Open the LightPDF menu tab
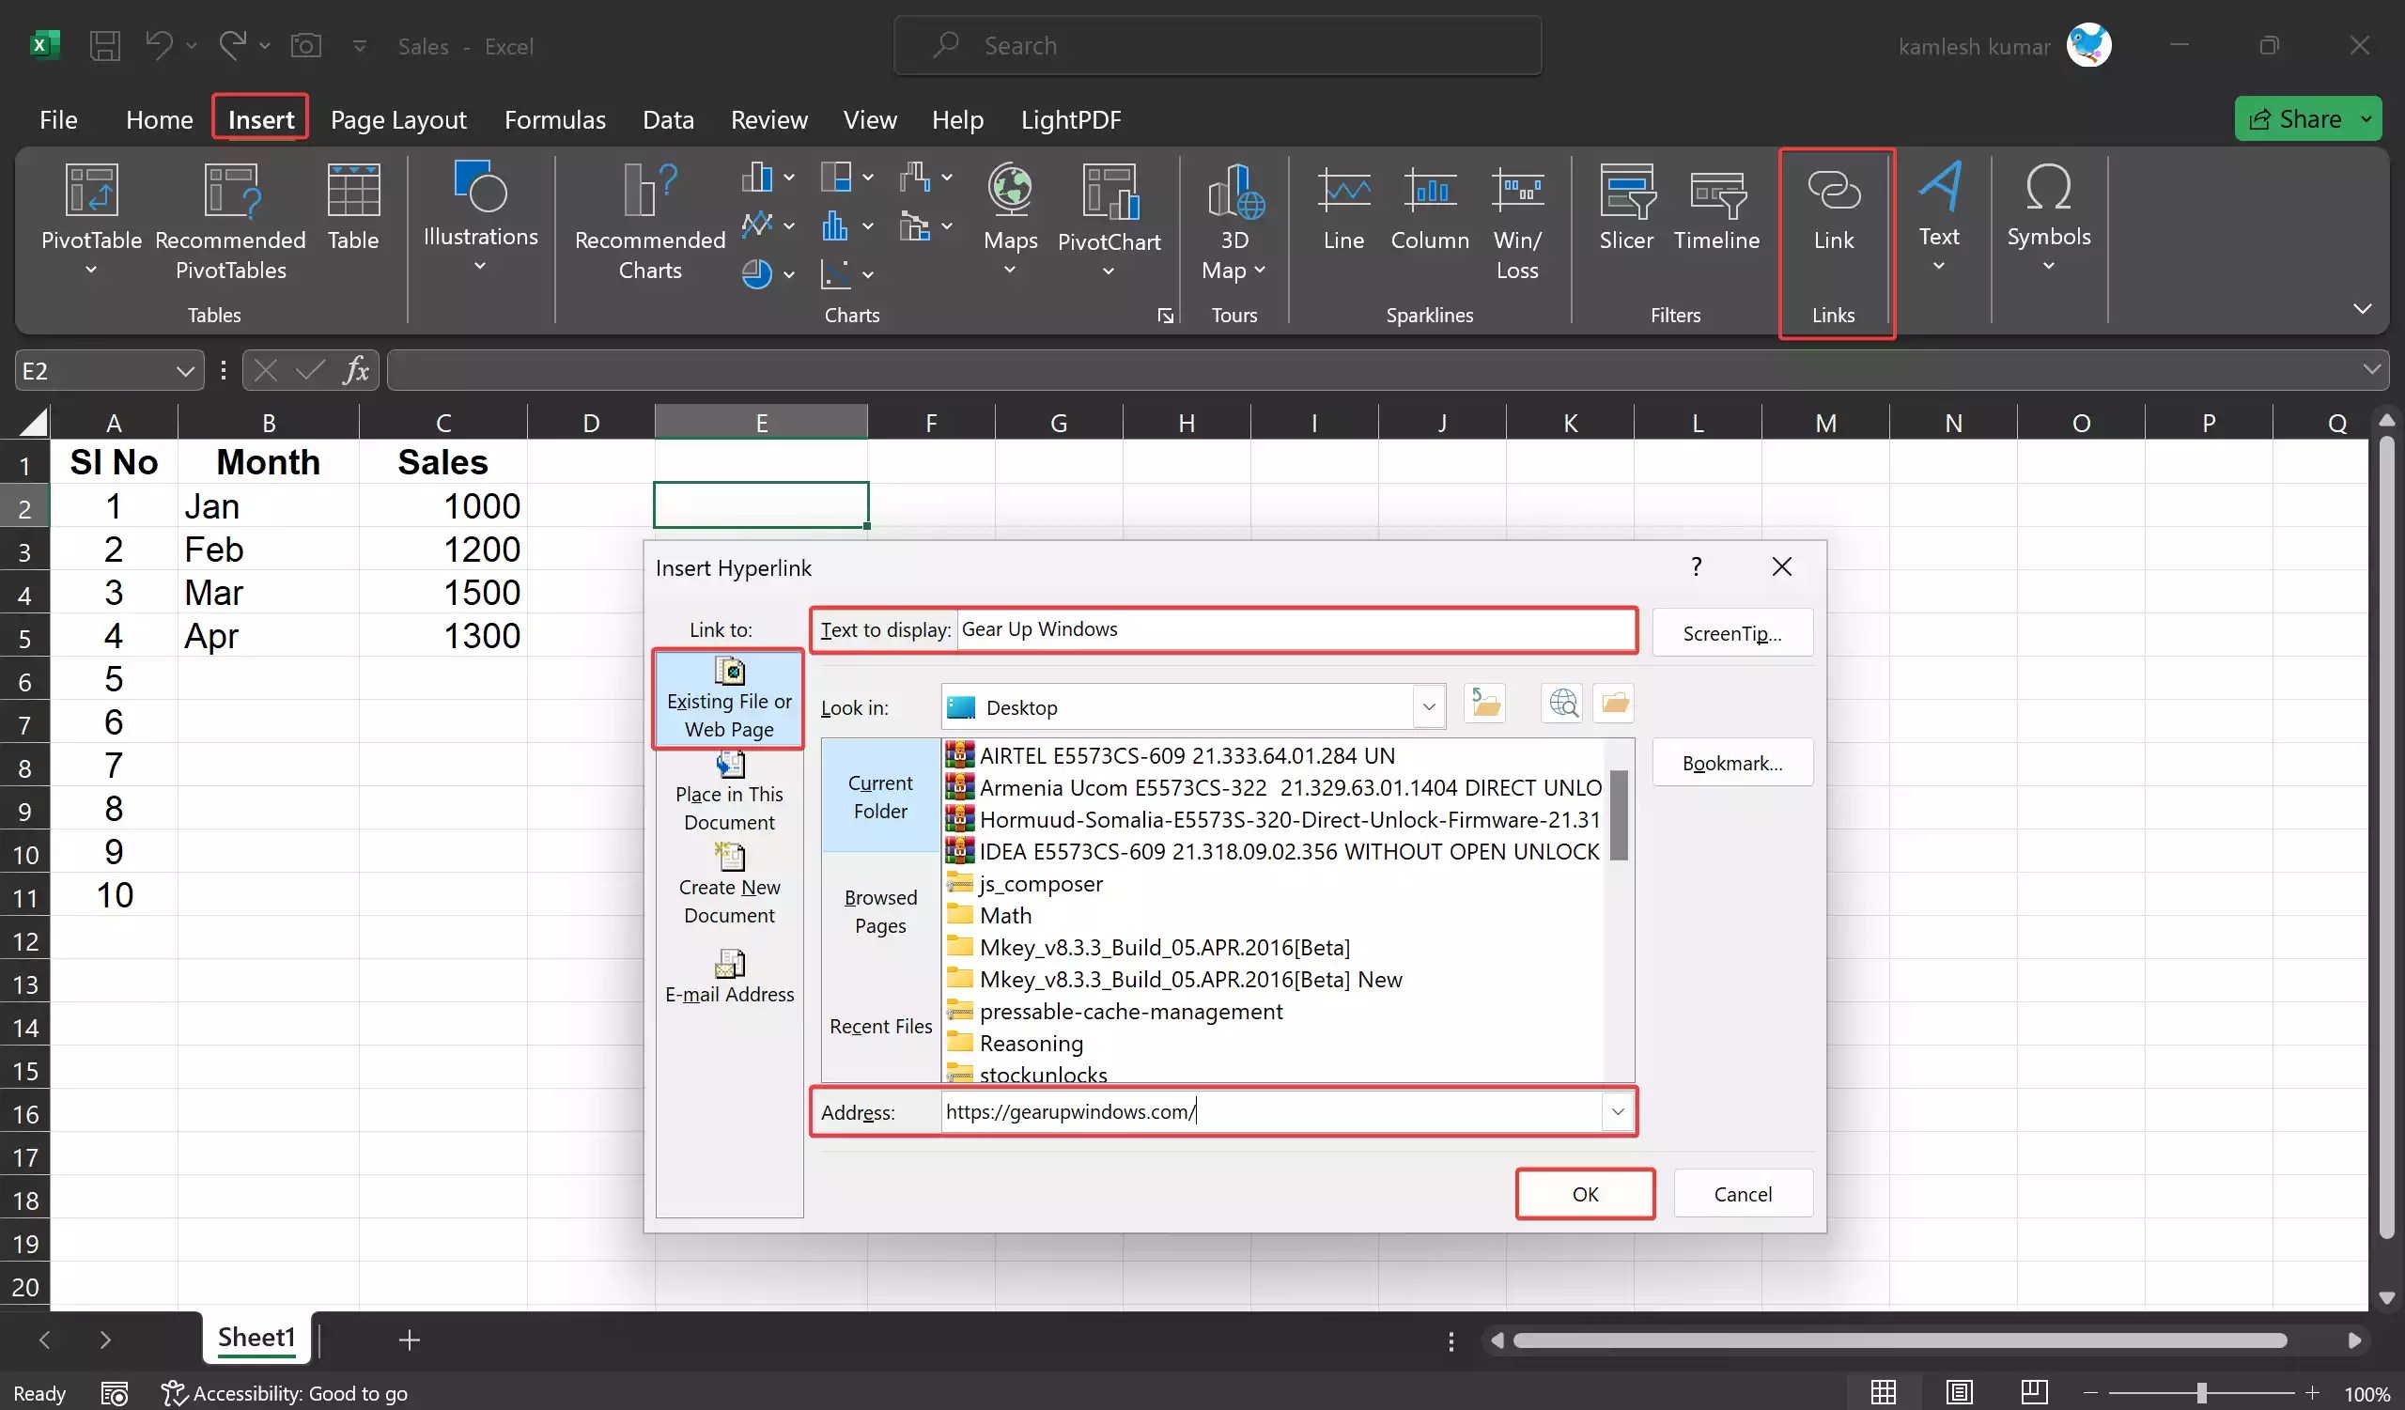This screenshot has width=2405, height=1410. [x=1072, y=119]
